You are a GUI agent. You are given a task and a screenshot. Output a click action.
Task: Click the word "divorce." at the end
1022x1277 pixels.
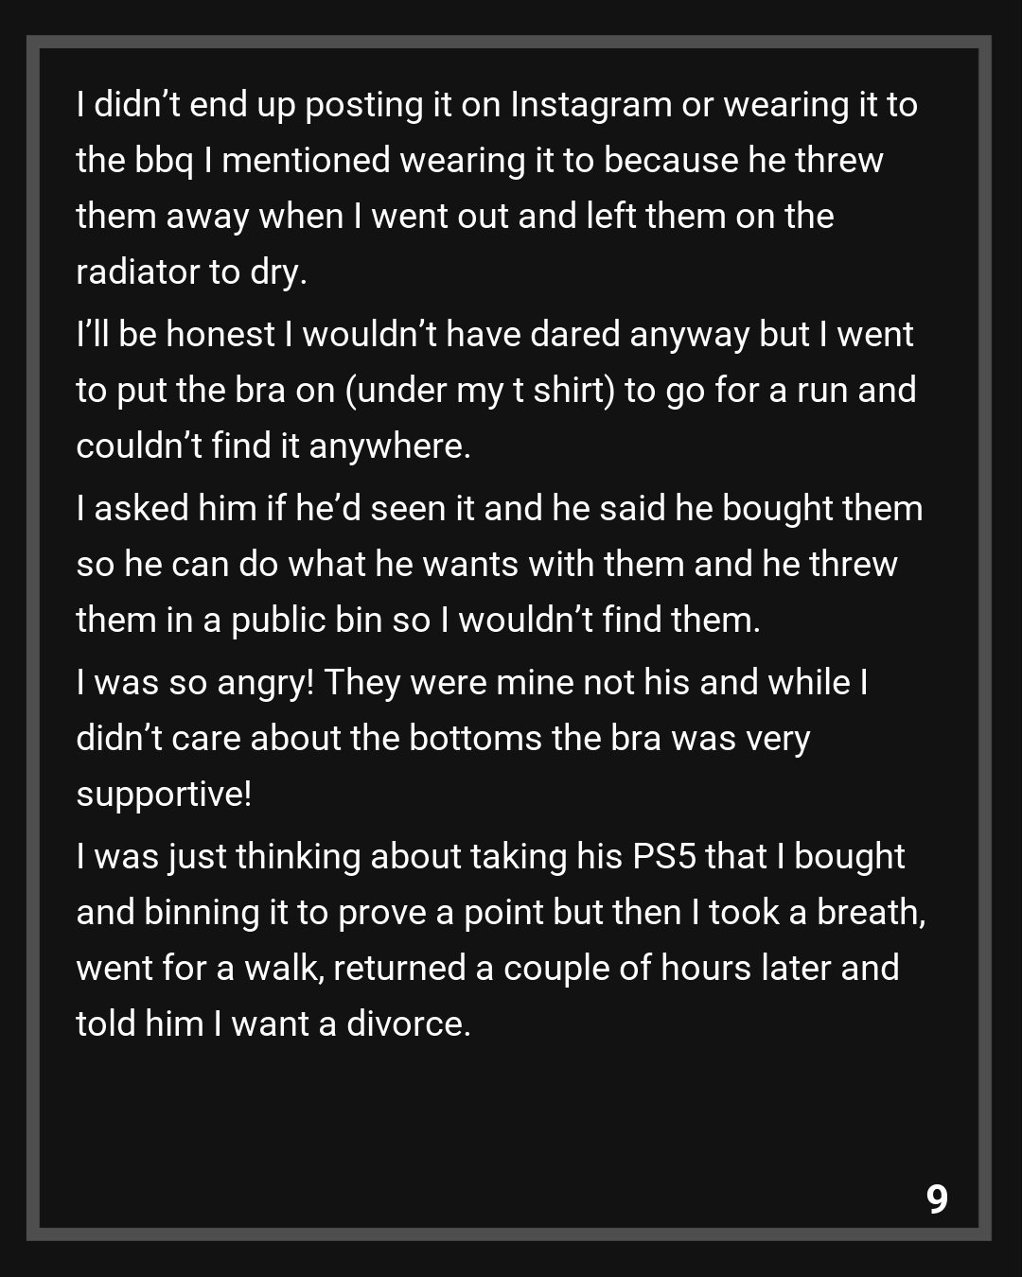pos(408,1023)
